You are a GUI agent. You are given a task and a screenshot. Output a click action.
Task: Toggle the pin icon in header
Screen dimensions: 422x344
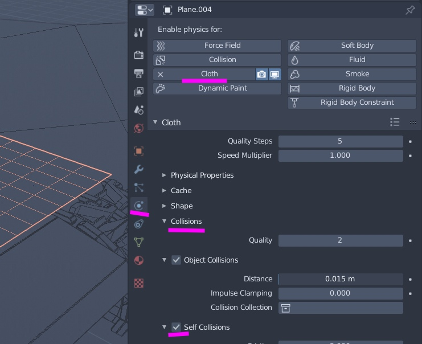click(x=410, y=10)
